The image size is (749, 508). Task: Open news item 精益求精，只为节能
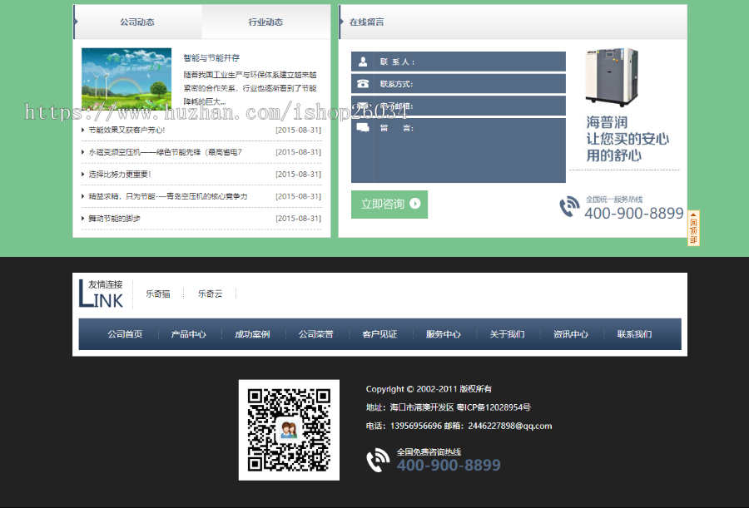(x=168, y=196)
